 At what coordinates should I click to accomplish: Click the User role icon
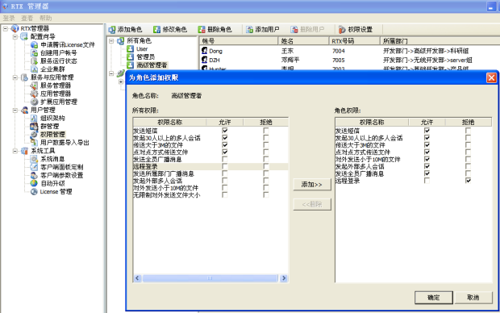point(130,49)
